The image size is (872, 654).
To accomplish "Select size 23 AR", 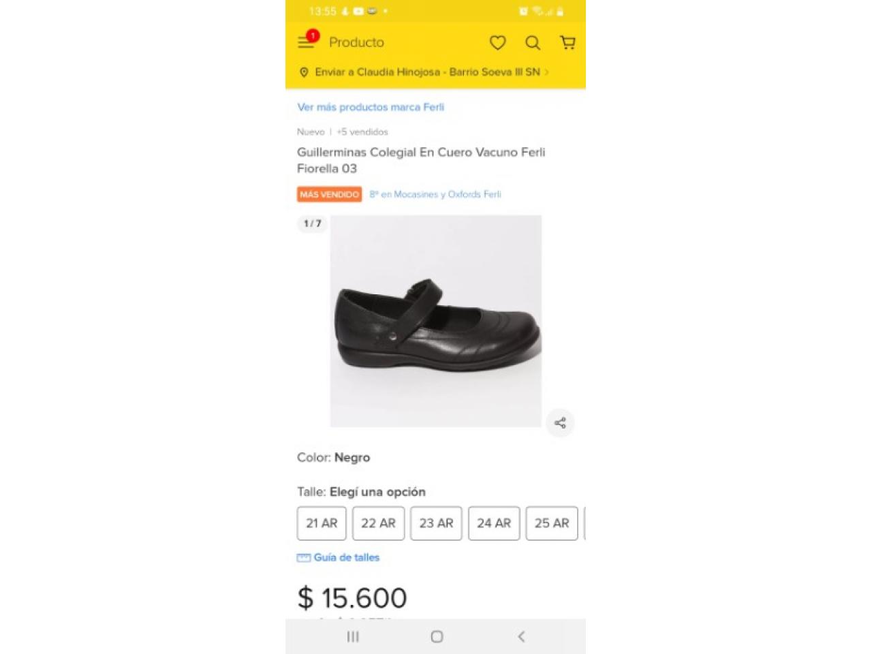I will (436, 523).
